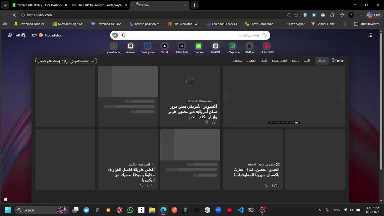Open the Extensions puzzle icon
The width and height of the screenshot is (384, 216).
click(x=332, y=15)
